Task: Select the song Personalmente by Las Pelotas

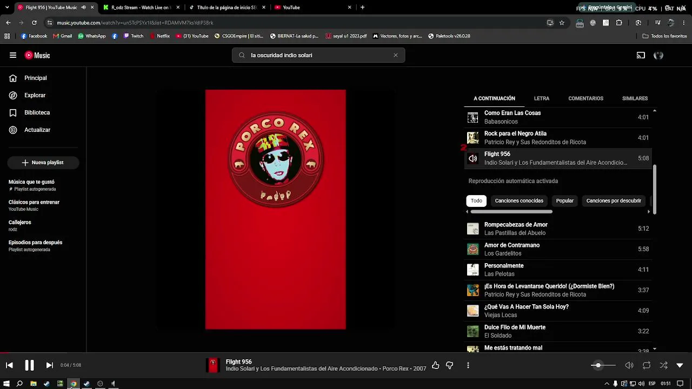Action: click(x=558, y=270)
